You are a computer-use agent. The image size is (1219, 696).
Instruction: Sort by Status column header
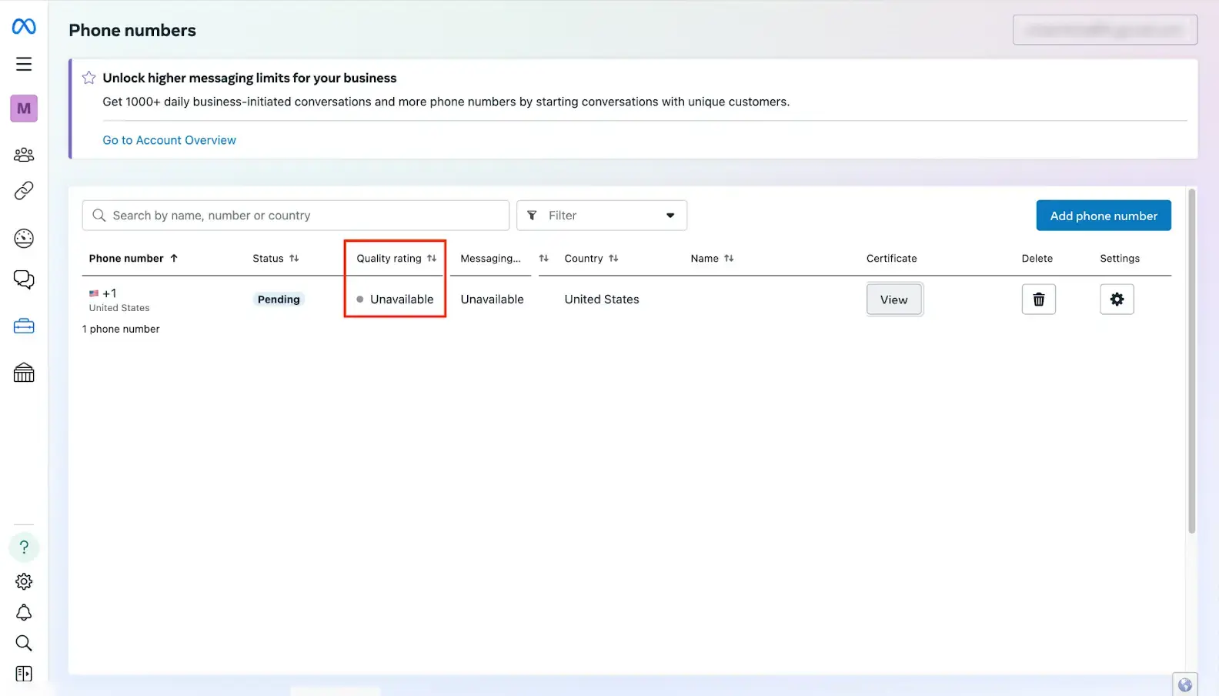coord(276,259)
